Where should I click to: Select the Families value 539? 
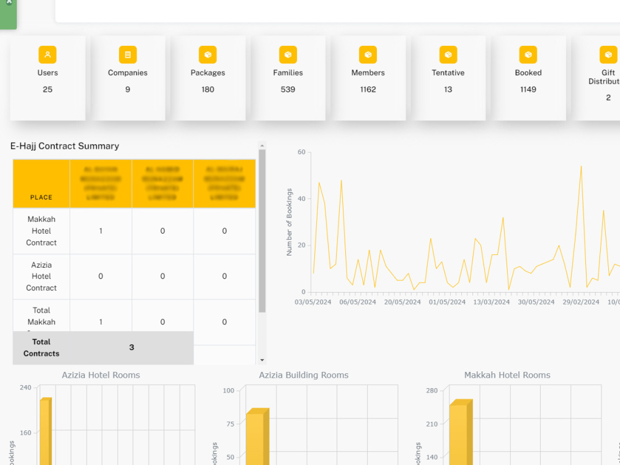(288, 89)
